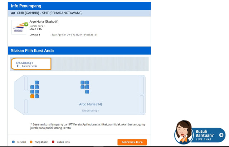This screenshot has height=147, width=229.
Task: Click the Silakan Pilih Kursi Anda header
Action: pos(79,51)
